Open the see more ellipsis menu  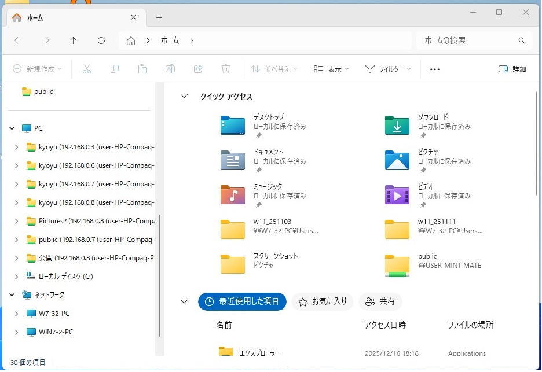coord(435,69)
